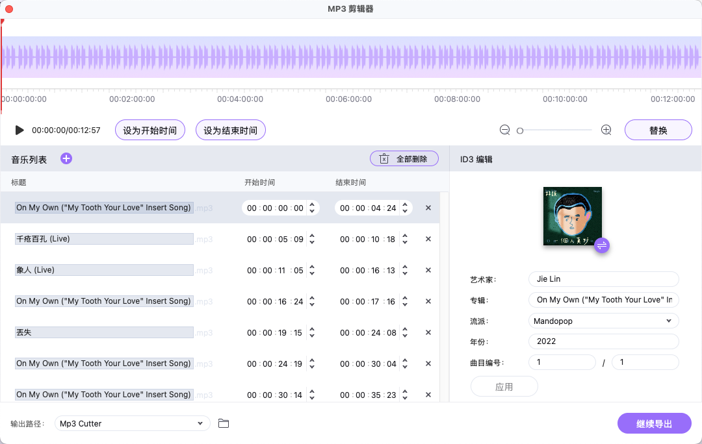Remove the "千疮百孔 (Live)" track
702x444 pixels.
tap(428, 239)
